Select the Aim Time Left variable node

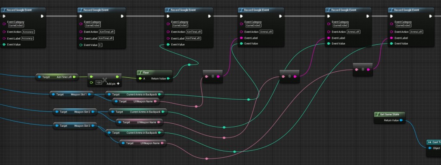point(57,77)
